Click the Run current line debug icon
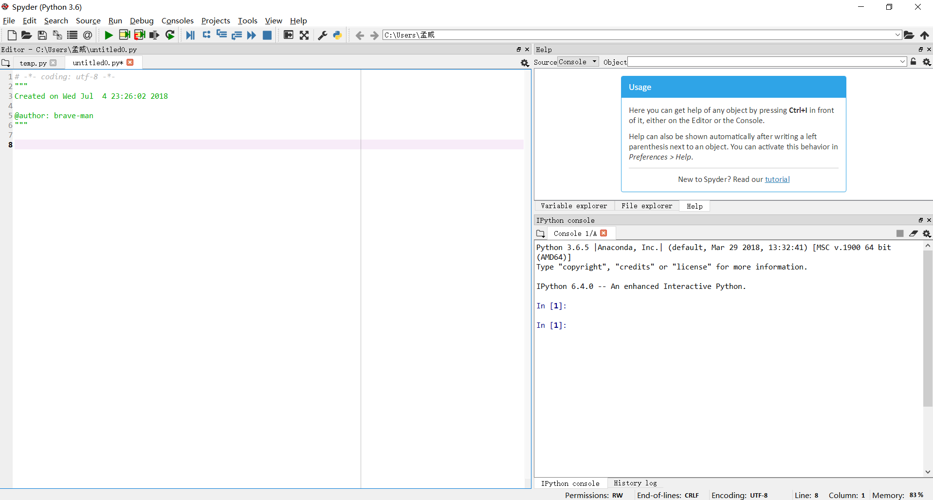 click(x=206, y=35)
